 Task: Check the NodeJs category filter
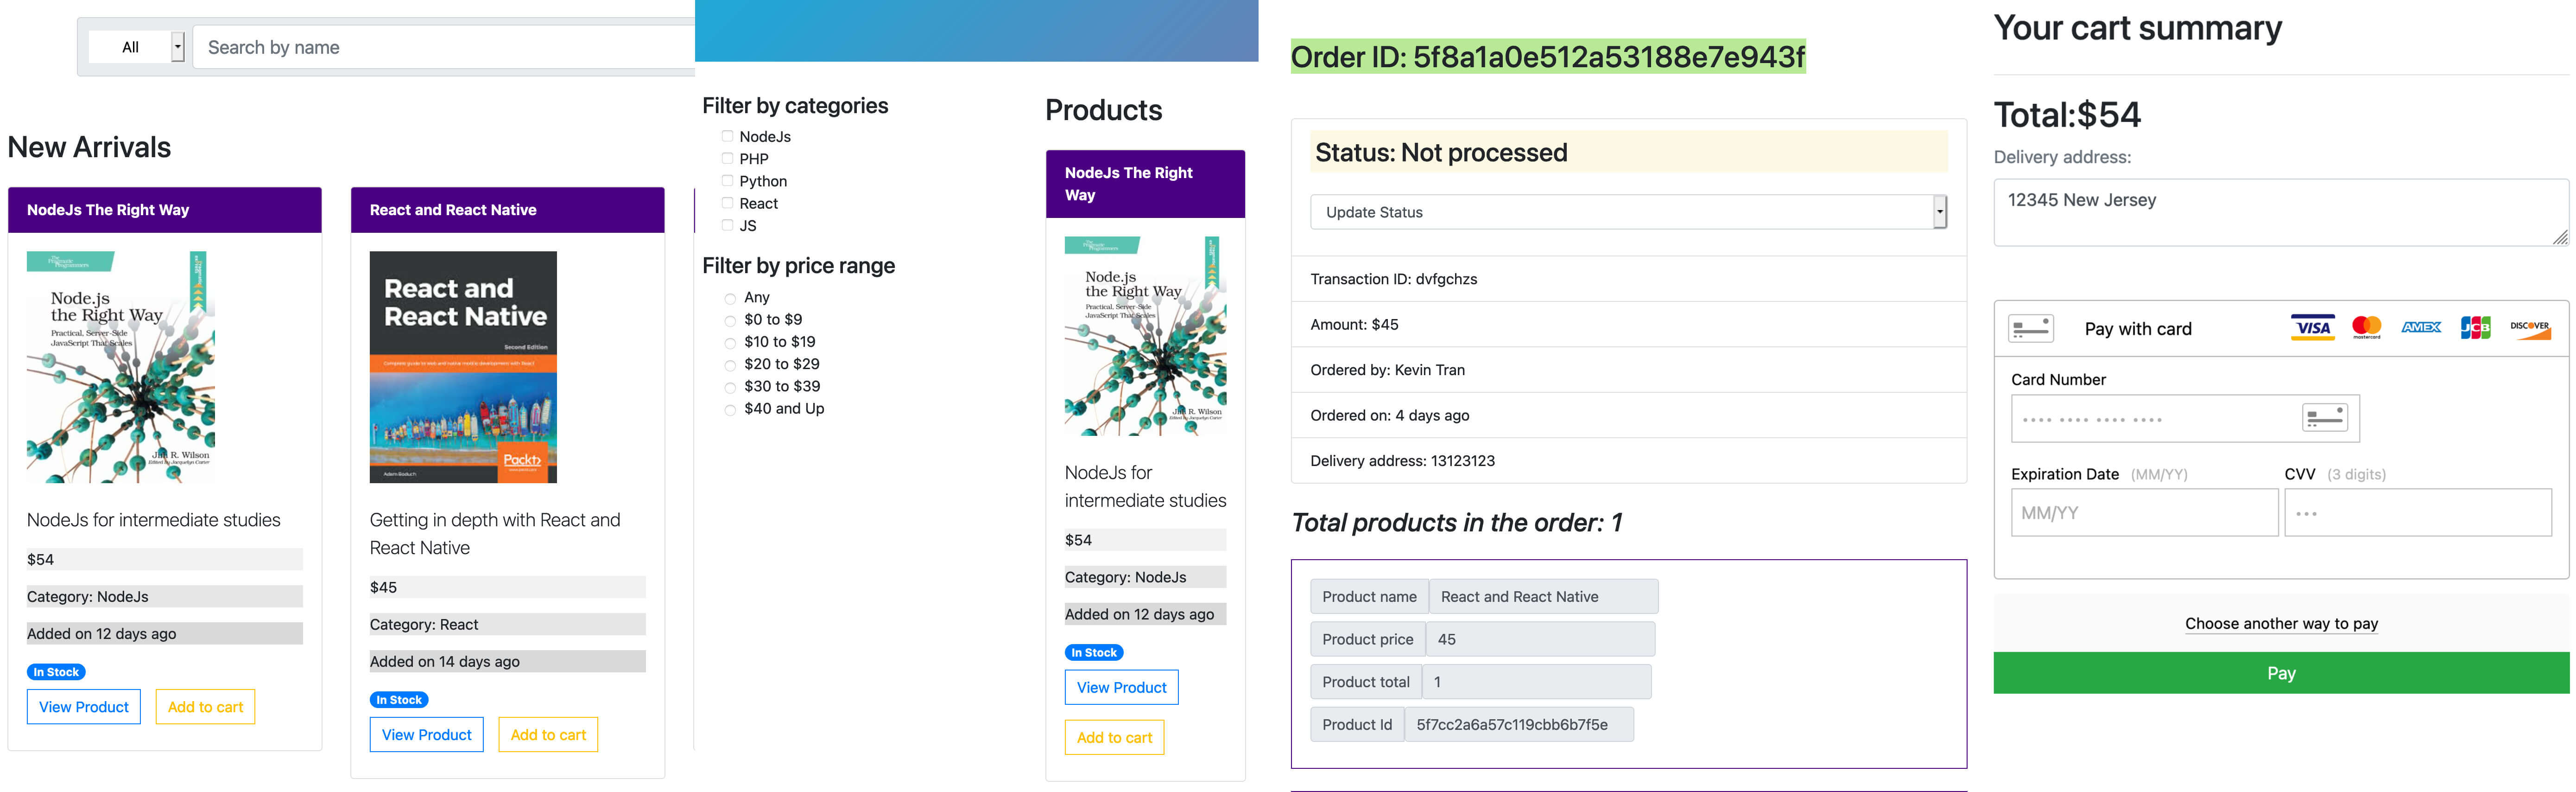pos(727,136)
